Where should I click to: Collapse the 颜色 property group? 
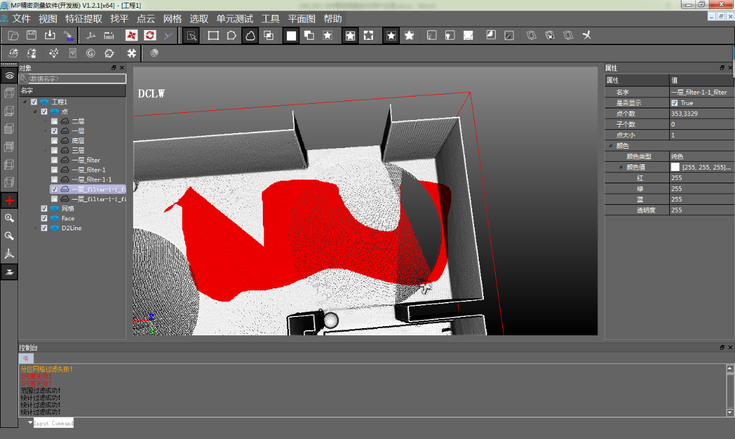[x=611, y=146]
